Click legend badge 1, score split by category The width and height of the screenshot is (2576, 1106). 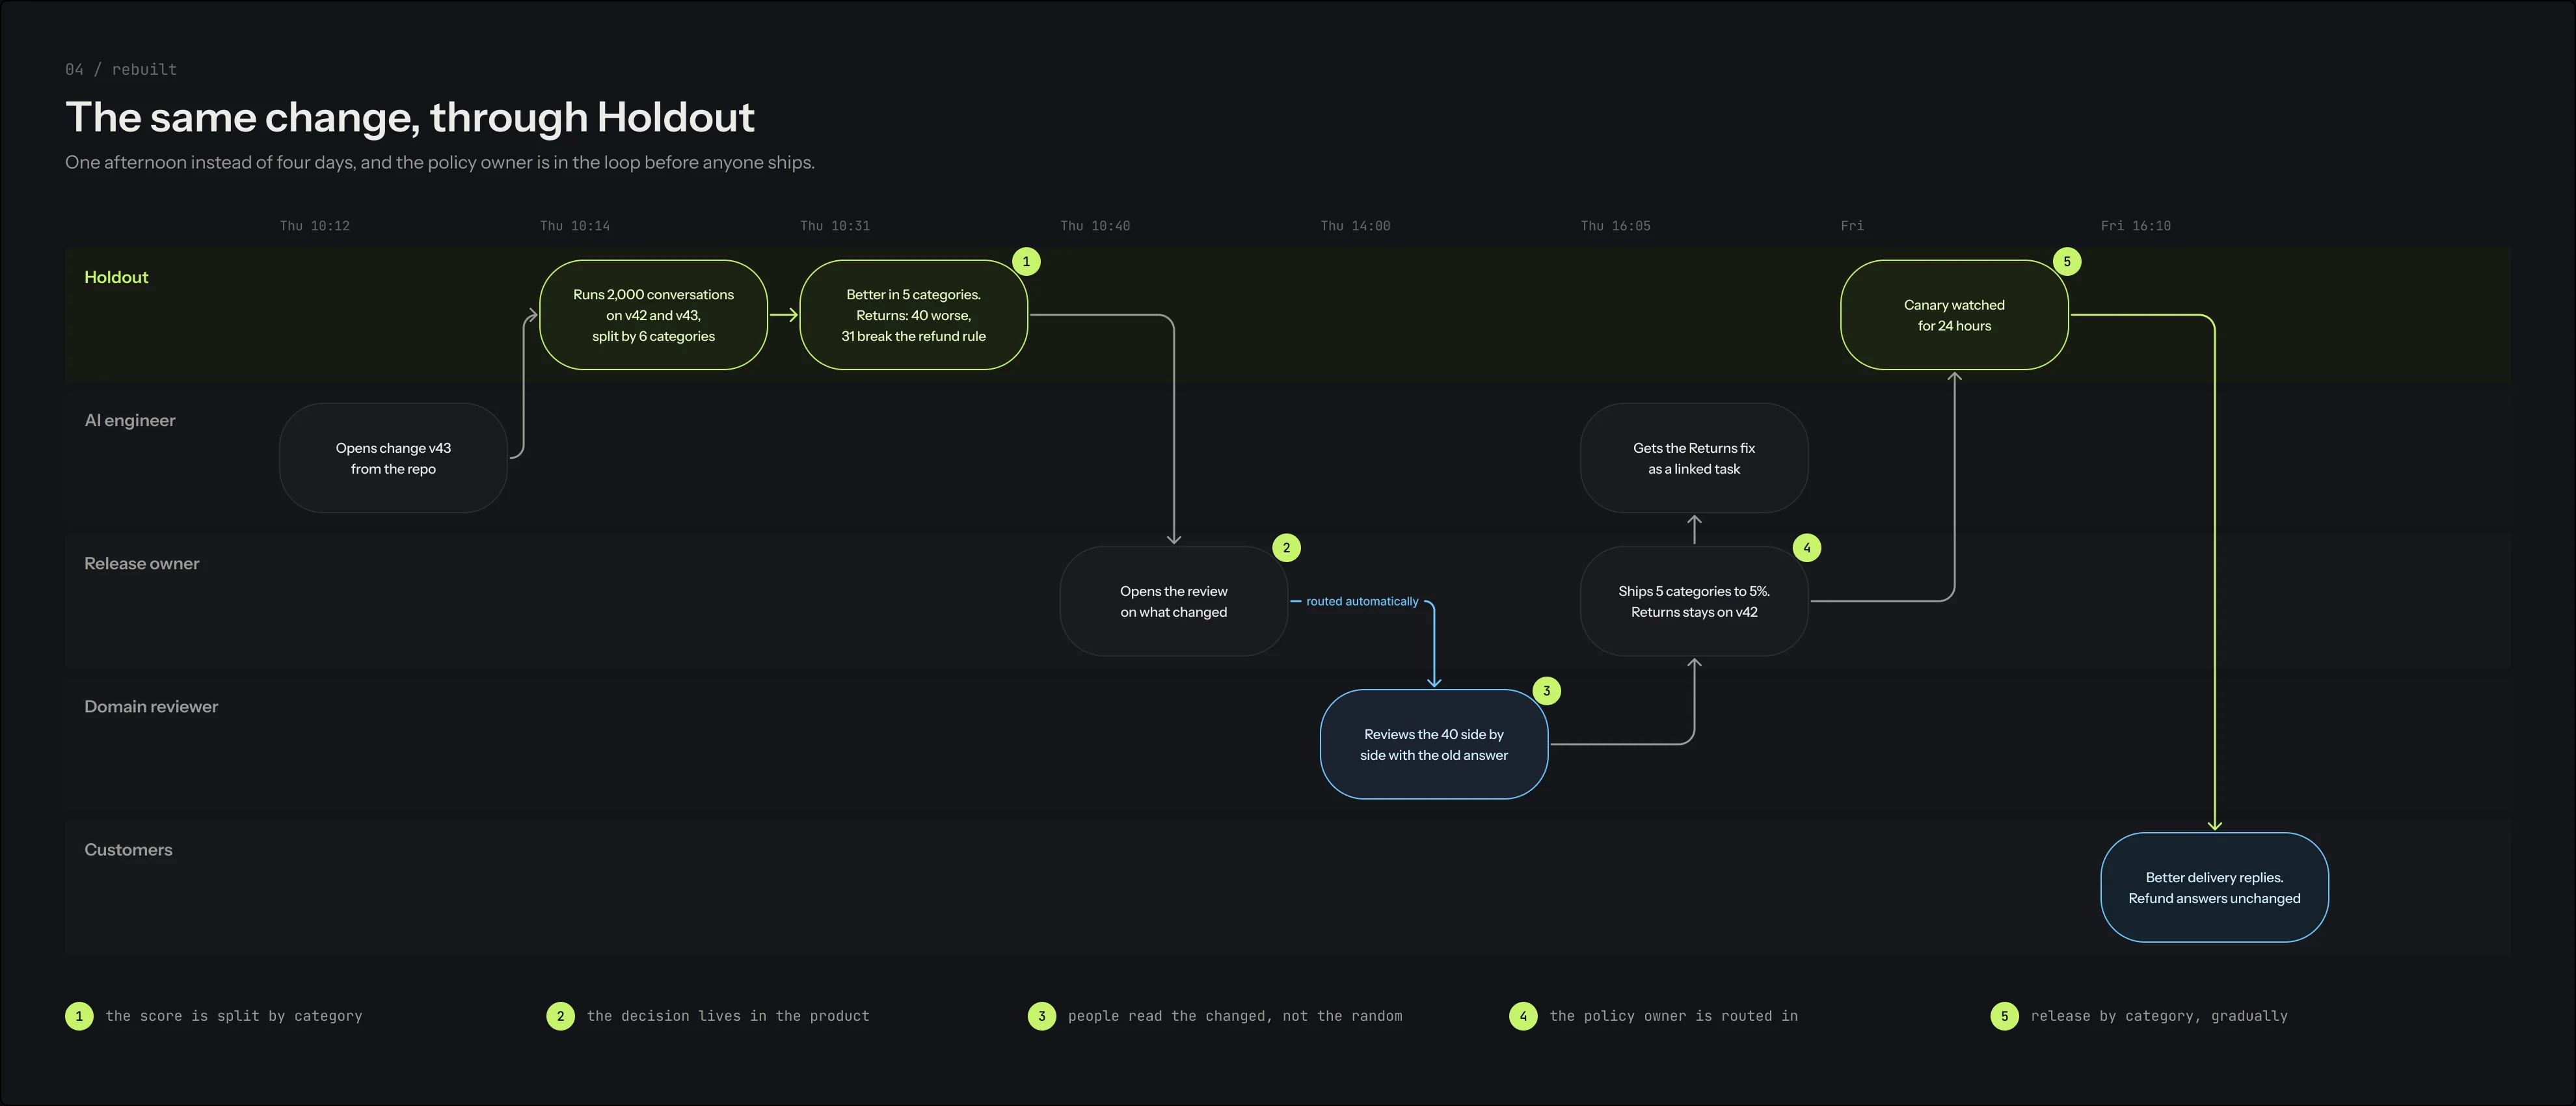pyautogui.click(x=79, y=1016)
